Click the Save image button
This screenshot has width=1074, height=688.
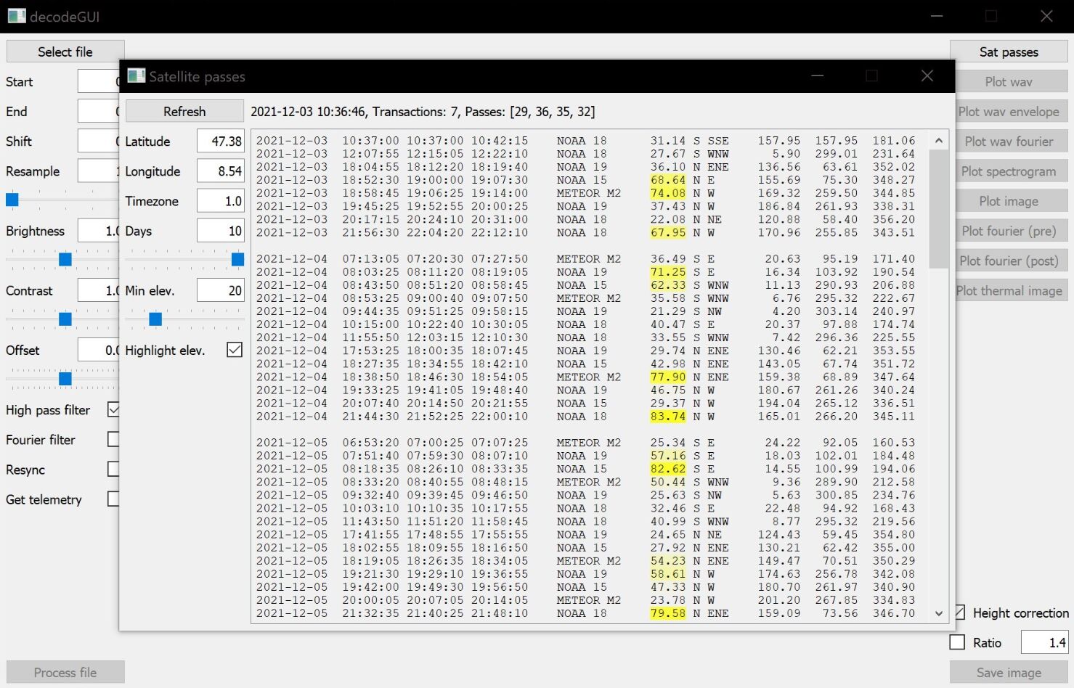[1009, 672]
